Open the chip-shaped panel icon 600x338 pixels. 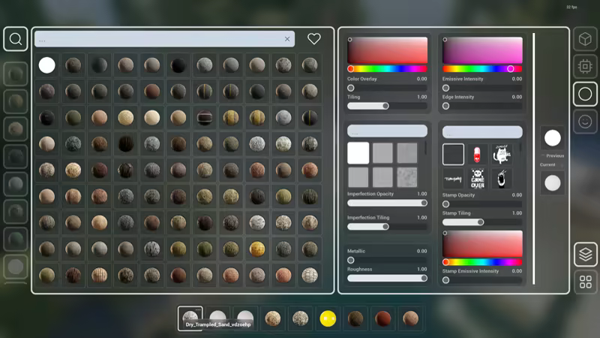[585, 66]
